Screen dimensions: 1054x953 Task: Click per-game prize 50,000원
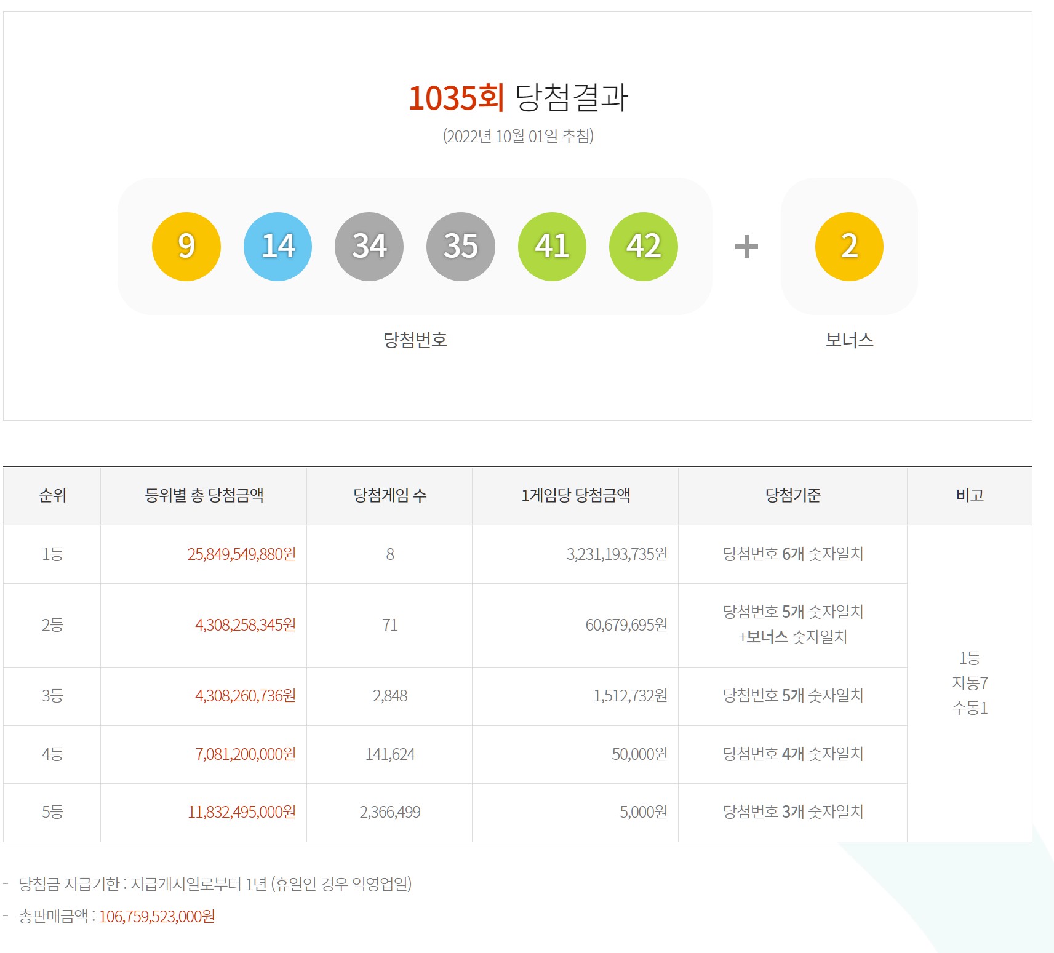639,754
